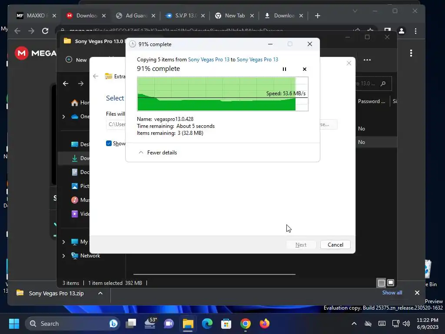
Task: Switch Explorer to details view
Action: click(381, 283)
